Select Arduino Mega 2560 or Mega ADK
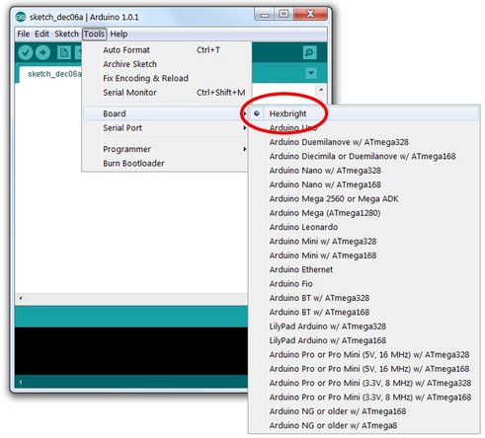Screen dimensions: 485x438 (x=364, y=198)
